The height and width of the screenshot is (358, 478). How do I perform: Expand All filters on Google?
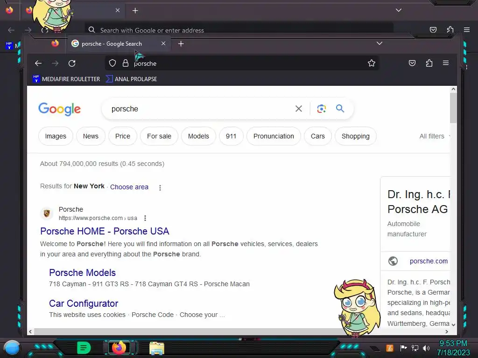pyautogui.click(x=434, y=137)
